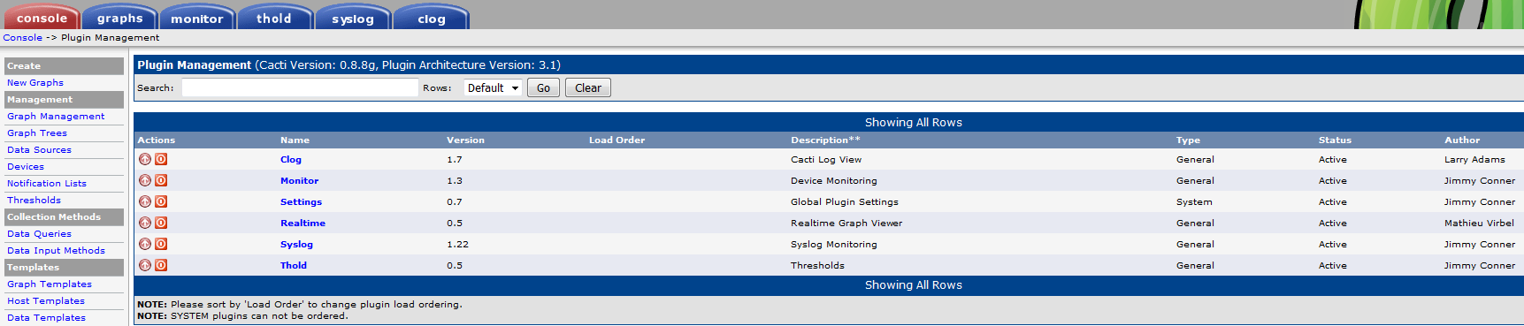Open New Graphs in sidebar
Image resolution: width=1524 pixels, height=326 pixels.
(x=35, y=82)
